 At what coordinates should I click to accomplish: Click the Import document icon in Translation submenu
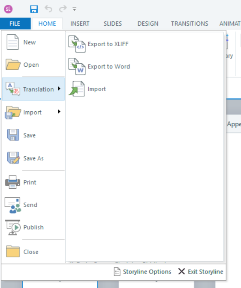[x=77, y=89]
